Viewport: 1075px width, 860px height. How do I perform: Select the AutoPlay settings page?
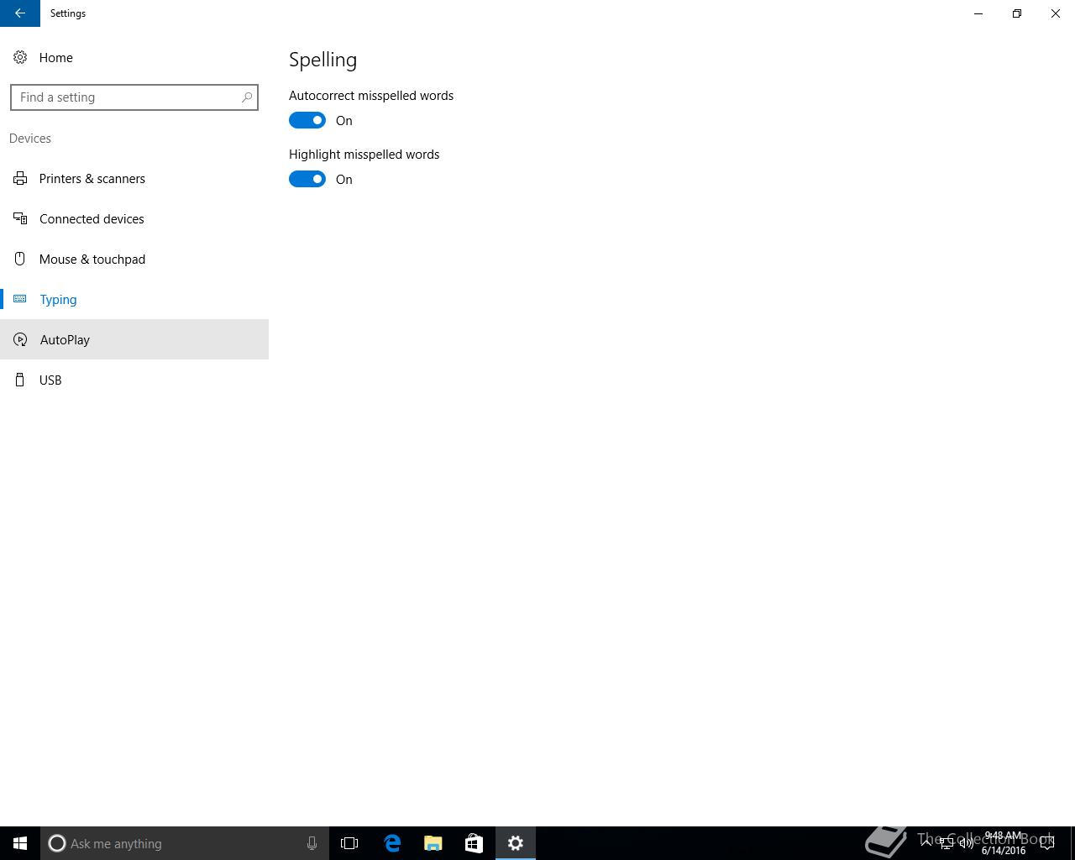coord(134,339)
